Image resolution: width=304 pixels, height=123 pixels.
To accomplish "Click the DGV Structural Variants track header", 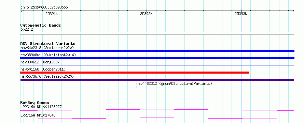I will tap(48, 44).
